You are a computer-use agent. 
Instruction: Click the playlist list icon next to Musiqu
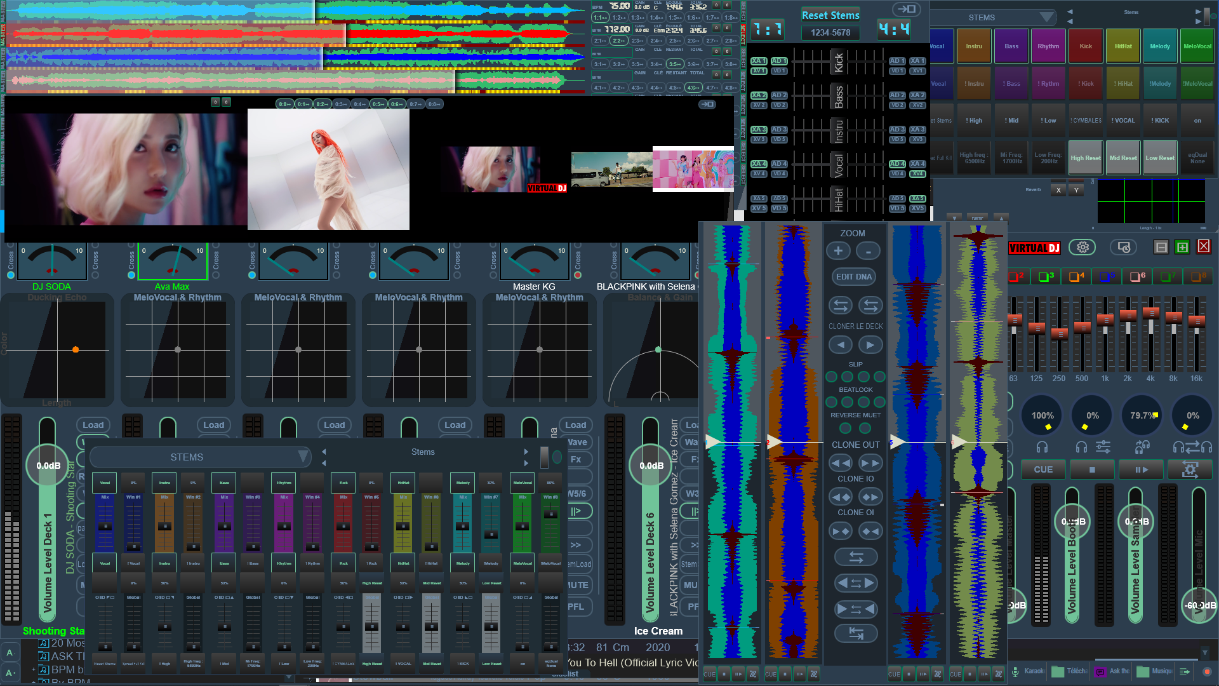click(x=1185, y=671)
